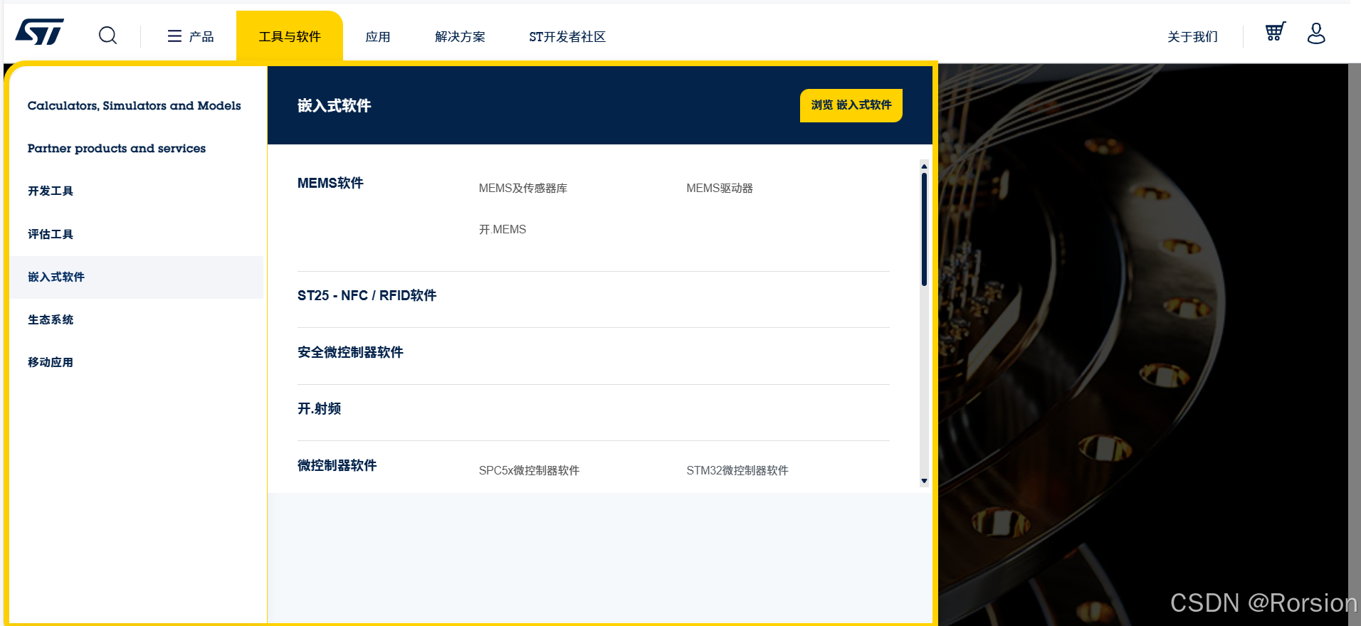1361x626 pixels.
Task: Open the 开.MEMS link
Action: [x=503, y=229]
